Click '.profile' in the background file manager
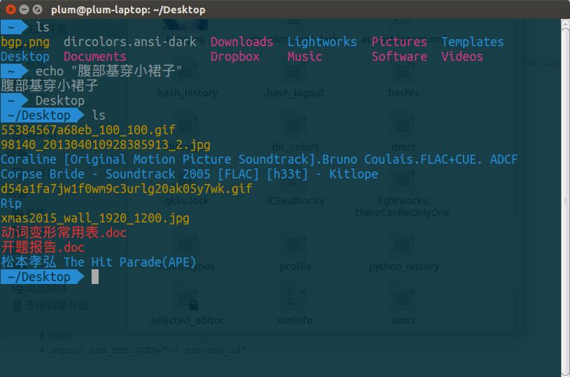 click(294, 266)
